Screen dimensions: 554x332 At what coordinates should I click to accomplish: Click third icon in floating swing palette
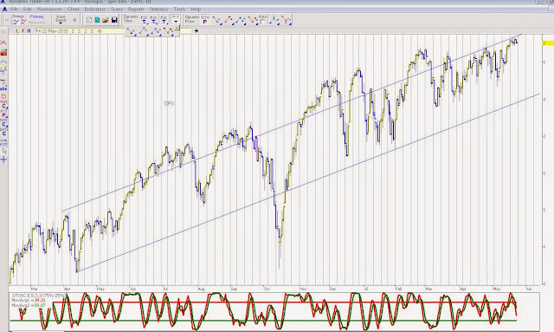(x=156, y=32)
